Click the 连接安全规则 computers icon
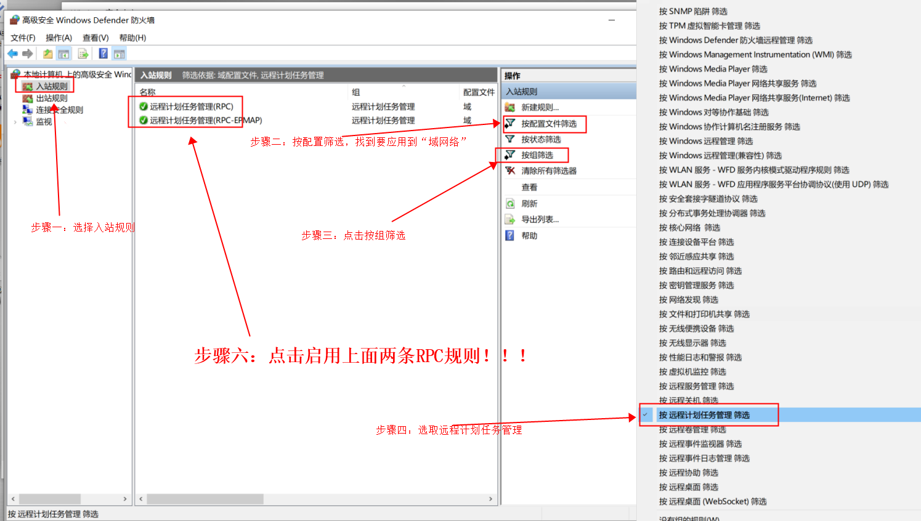The width and height of the screenshot is (921, 521). click(28, 110)
